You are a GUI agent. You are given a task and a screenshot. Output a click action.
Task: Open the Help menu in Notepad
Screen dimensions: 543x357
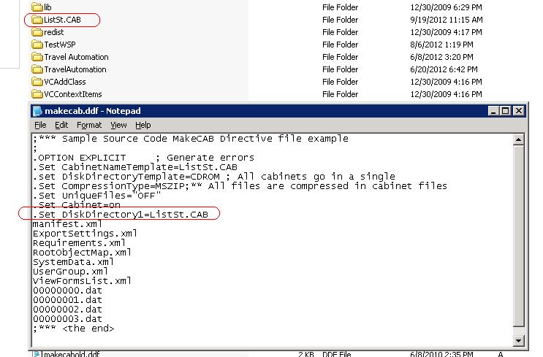pos(143,126)
